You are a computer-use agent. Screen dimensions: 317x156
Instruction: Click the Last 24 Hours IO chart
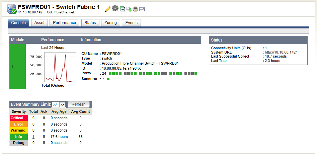pyautogui.click(x=60, y=67)
